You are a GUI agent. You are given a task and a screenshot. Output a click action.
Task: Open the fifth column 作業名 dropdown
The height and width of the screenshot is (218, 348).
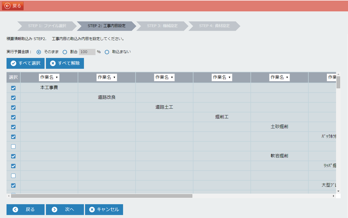coord(280,77)
